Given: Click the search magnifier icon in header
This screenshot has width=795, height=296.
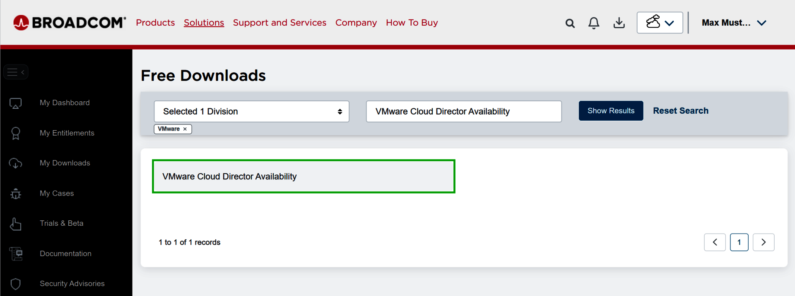Looking at the screenshot, I should (x=570, y=23).
